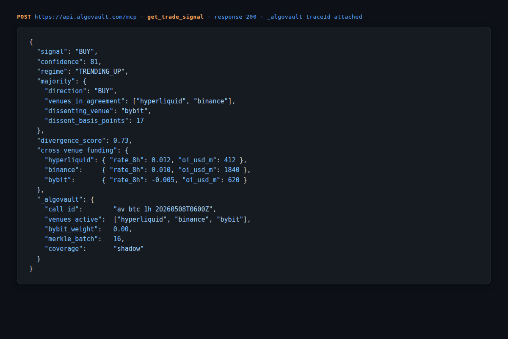Click the POST method label

[24, 17]
